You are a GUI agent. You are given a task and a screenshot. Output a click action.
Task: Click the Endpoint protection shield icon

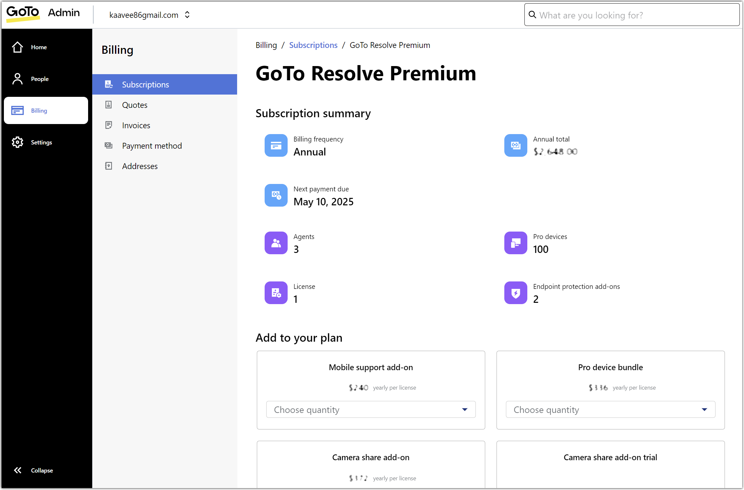(515, 292)
